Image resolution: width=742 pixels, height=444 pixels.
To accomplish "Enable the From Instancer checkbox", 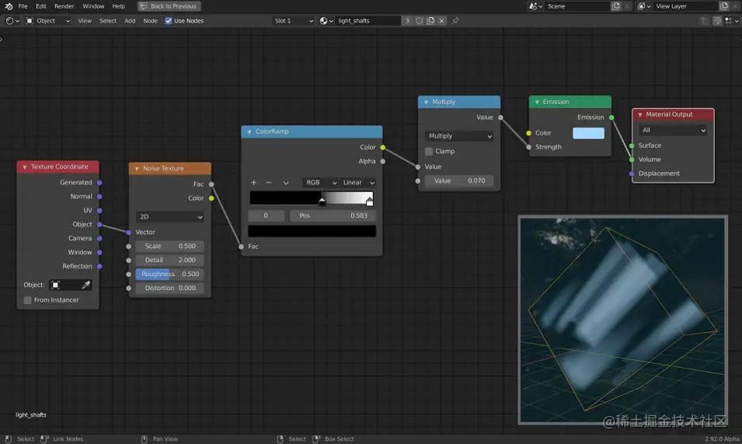I will pyautogui.click(x=27, y=300).
